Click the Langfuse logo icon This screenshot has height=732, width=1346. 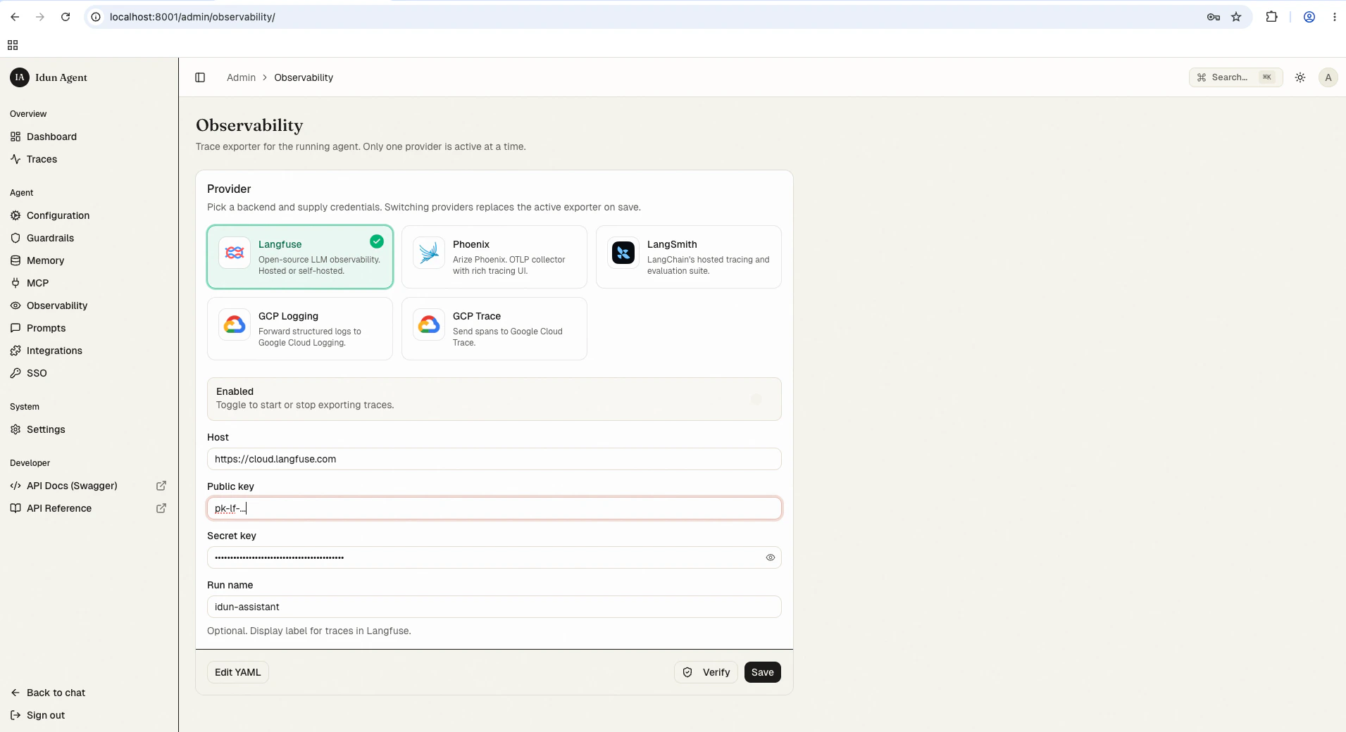pyautogui.click(x=235, y=253)
